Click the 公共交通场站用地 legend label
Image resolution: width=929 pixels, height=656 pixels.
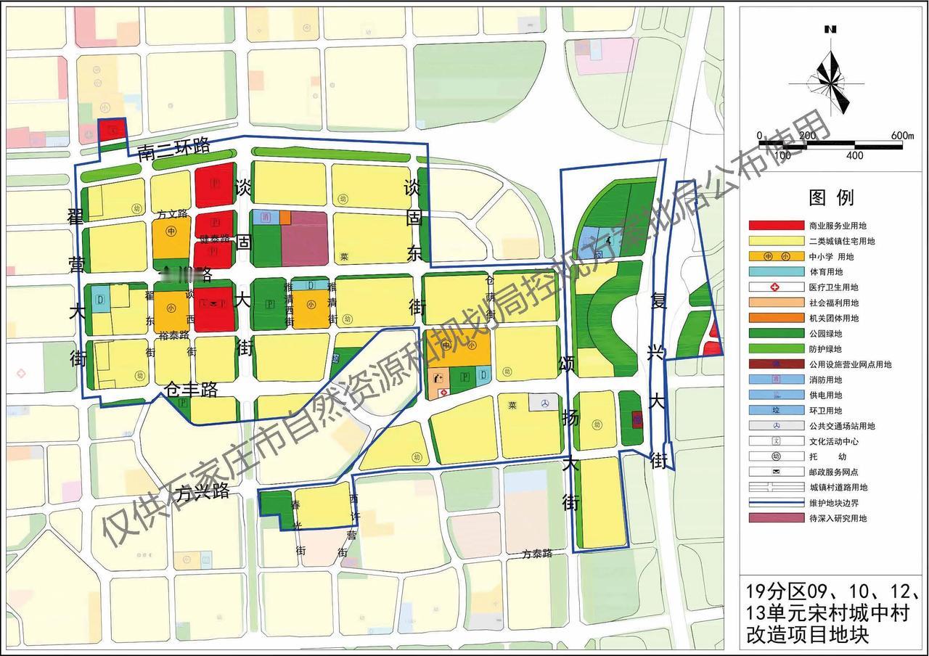click(842, 426)
